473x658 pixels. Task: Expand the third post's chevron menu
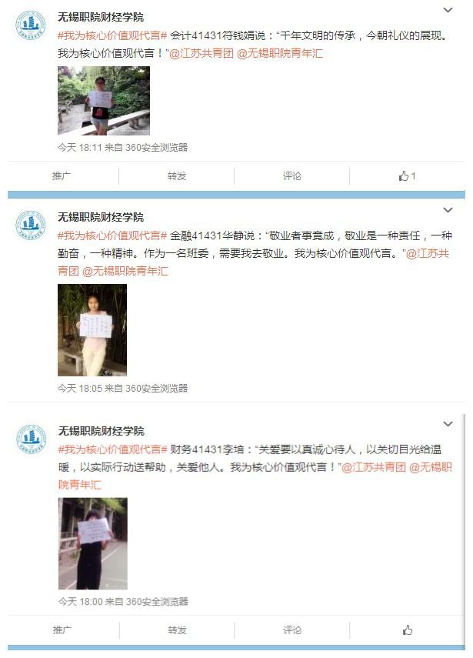(x=448, y=424)
